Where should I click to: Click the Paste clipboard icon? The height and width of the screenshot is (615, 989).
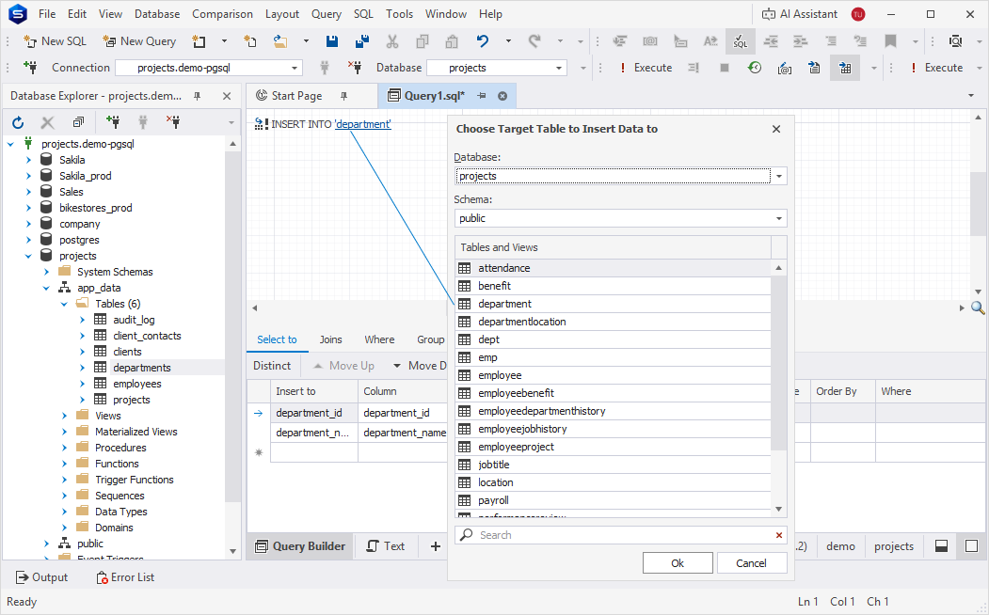pyautogui.click(x=452, y=41)
